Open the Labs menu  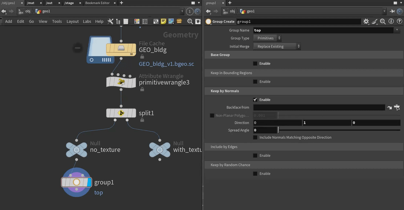click(87, 21)
